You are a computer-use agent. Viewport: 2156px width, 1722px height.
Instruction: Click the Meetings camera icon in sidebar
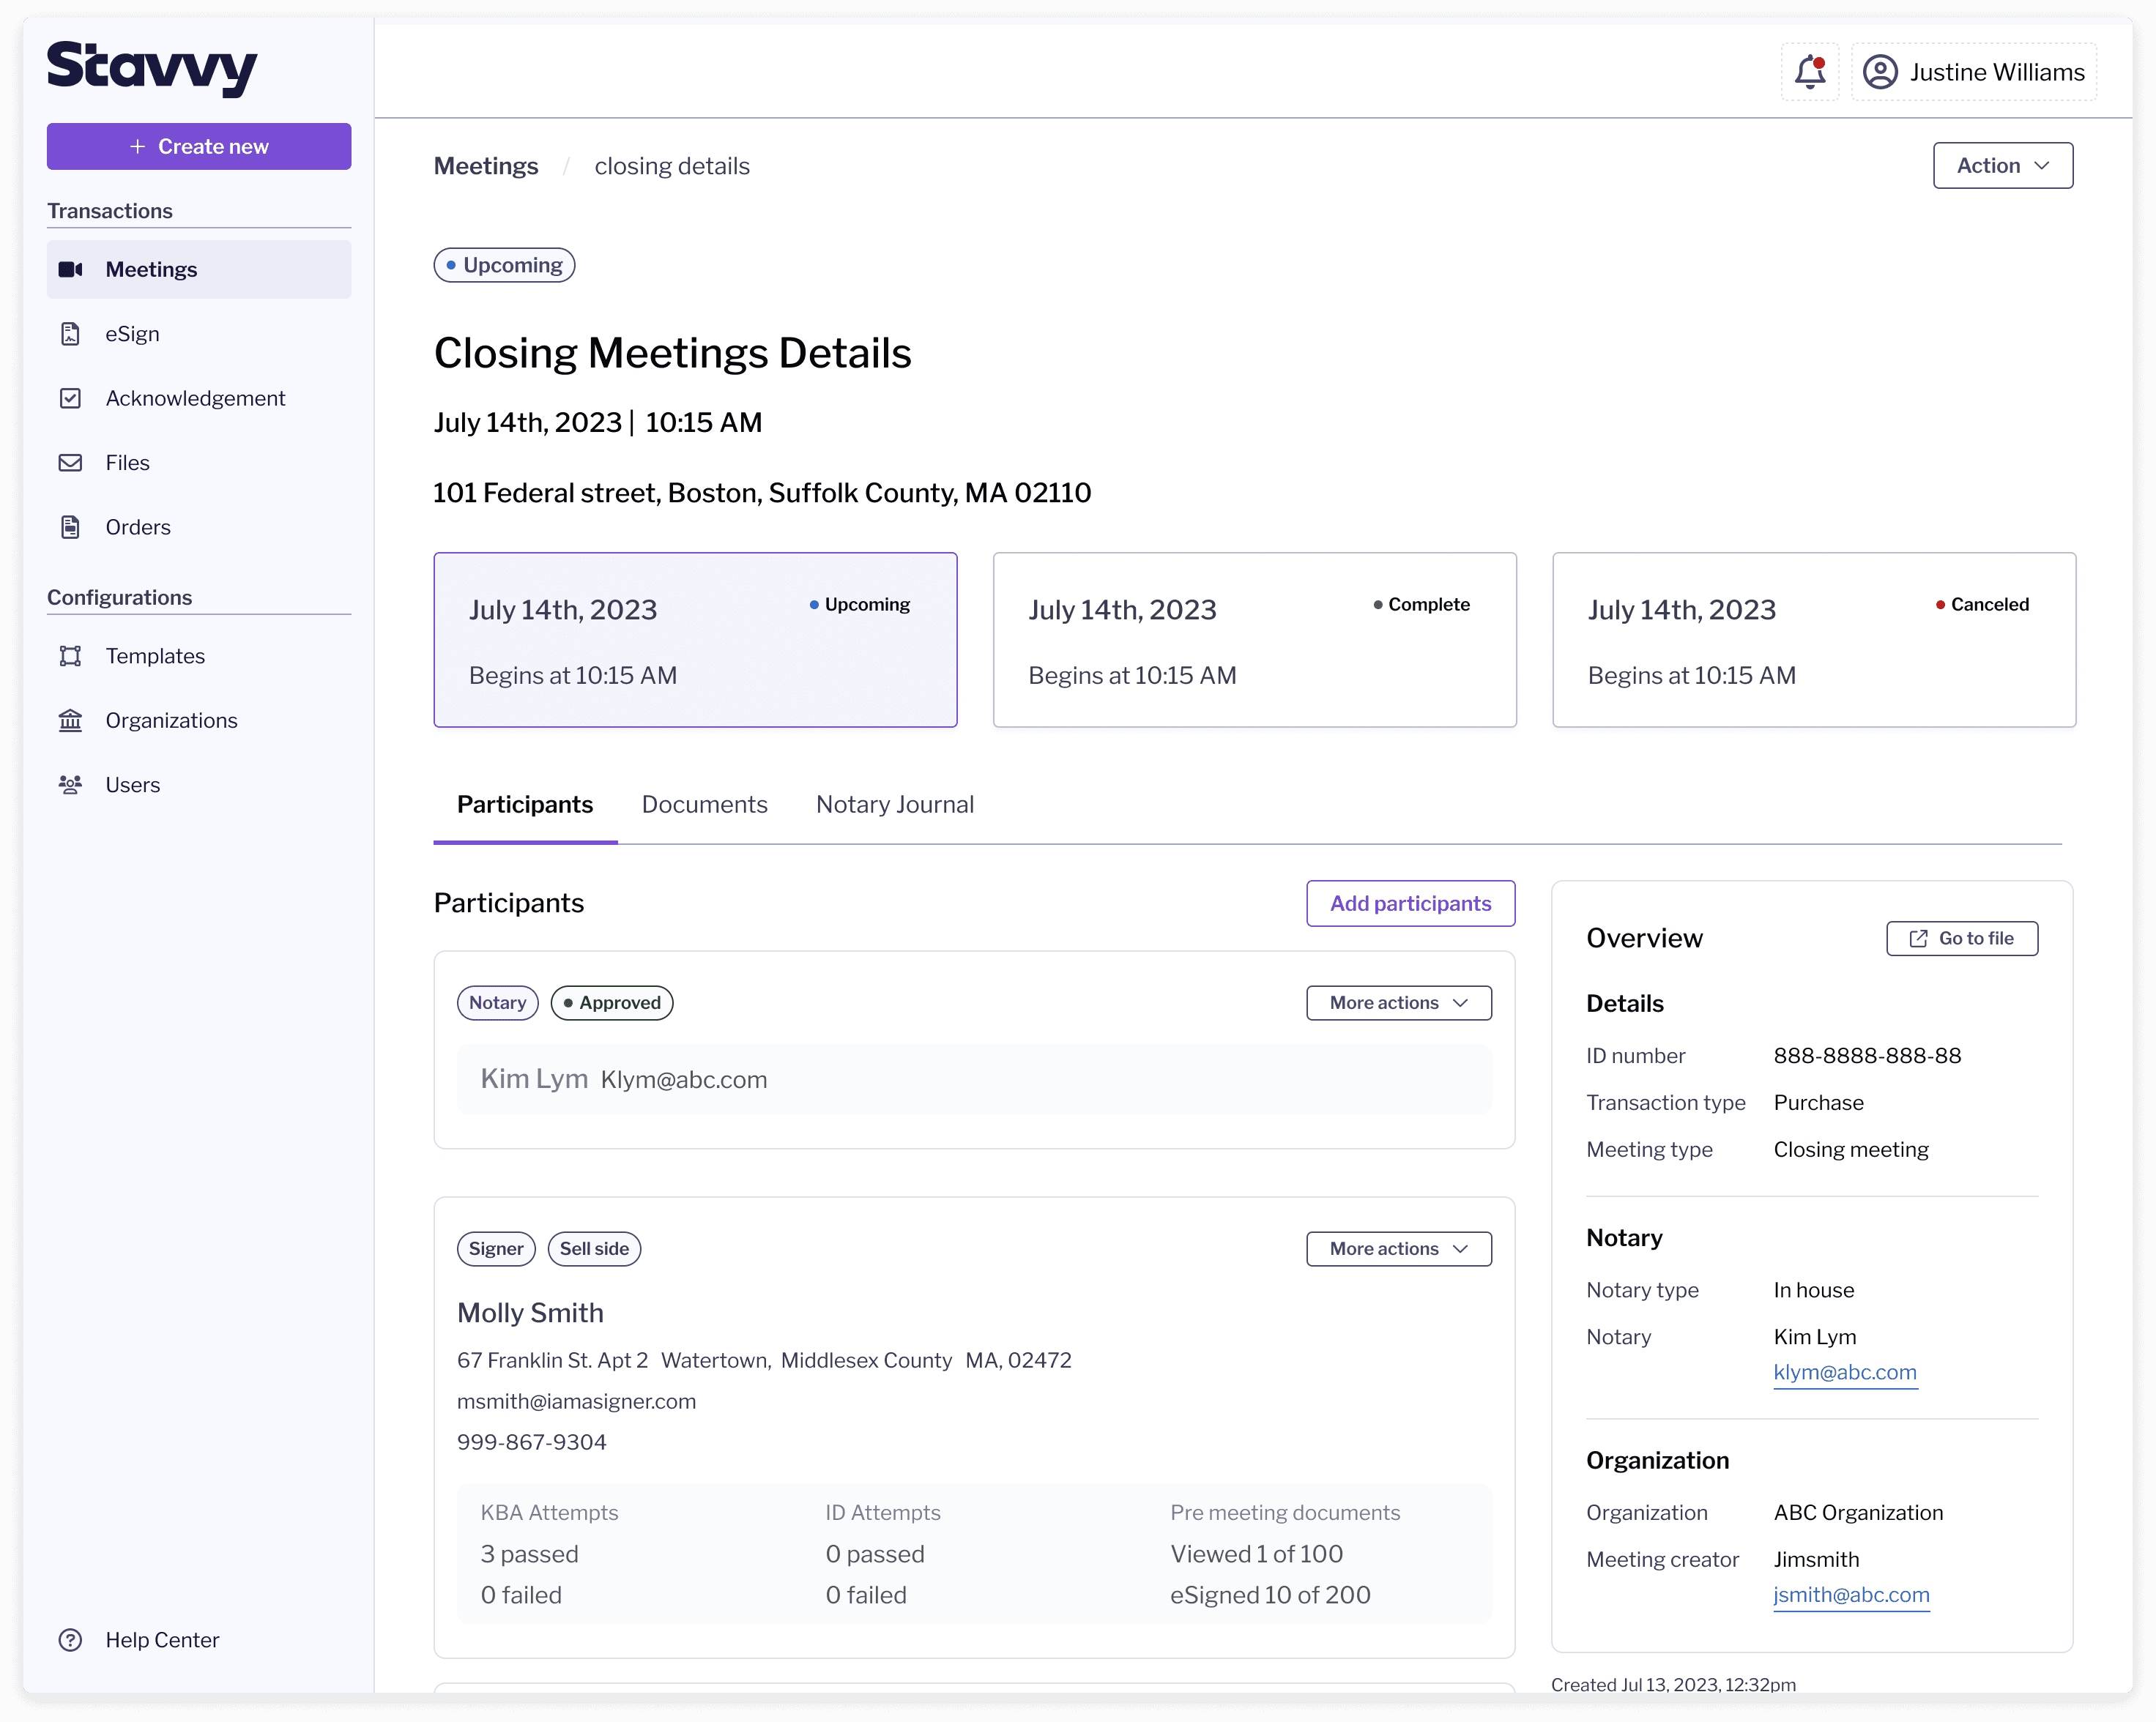70,269
